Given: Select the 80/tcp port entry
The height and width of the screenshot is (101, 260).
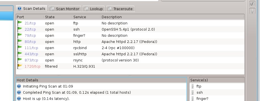Looking at the screenshot, I should pyautogui.click(x=30, y=42).
